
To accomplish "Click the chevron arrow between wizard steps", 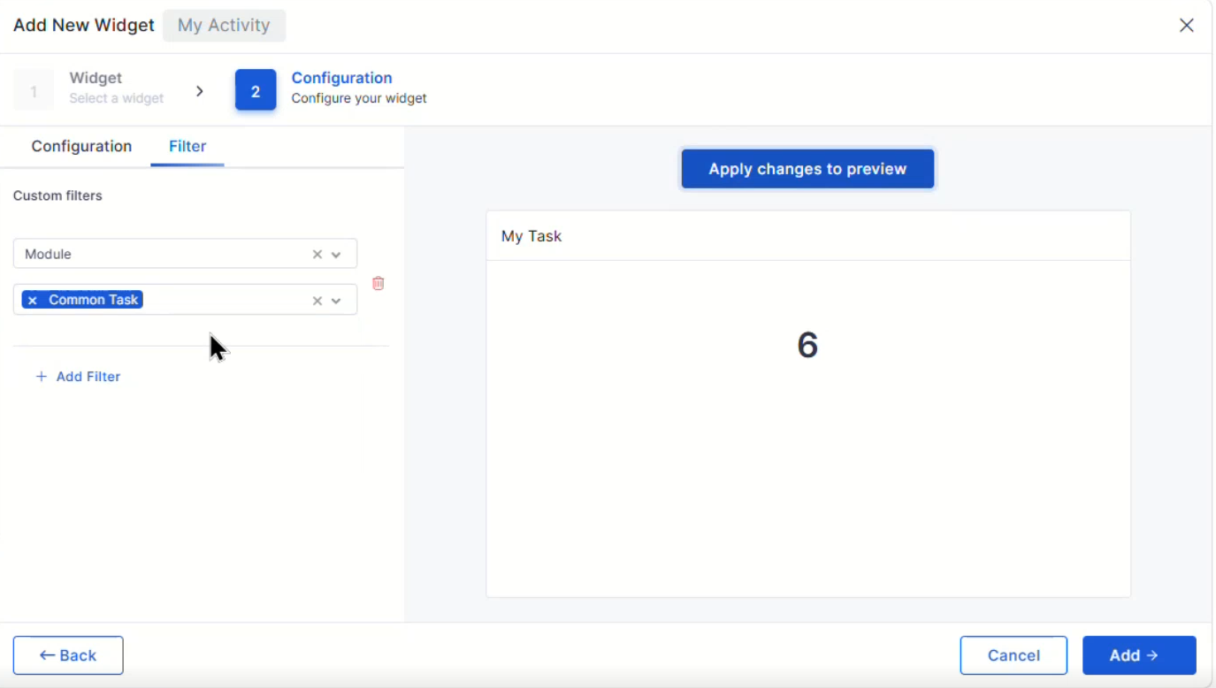I will [x=200, y=91].
